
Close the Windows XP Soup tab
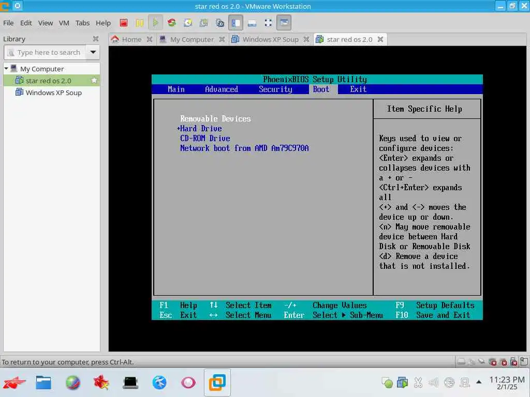(306, 39)
